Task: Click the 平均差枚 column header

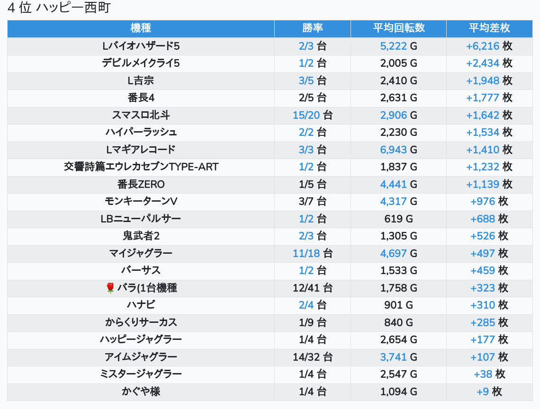Action: coord(489,28)
